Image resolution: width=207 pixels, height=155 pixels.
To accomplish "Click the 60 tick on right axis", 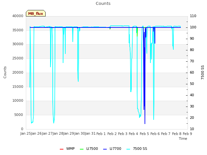I will click(192, 72).
